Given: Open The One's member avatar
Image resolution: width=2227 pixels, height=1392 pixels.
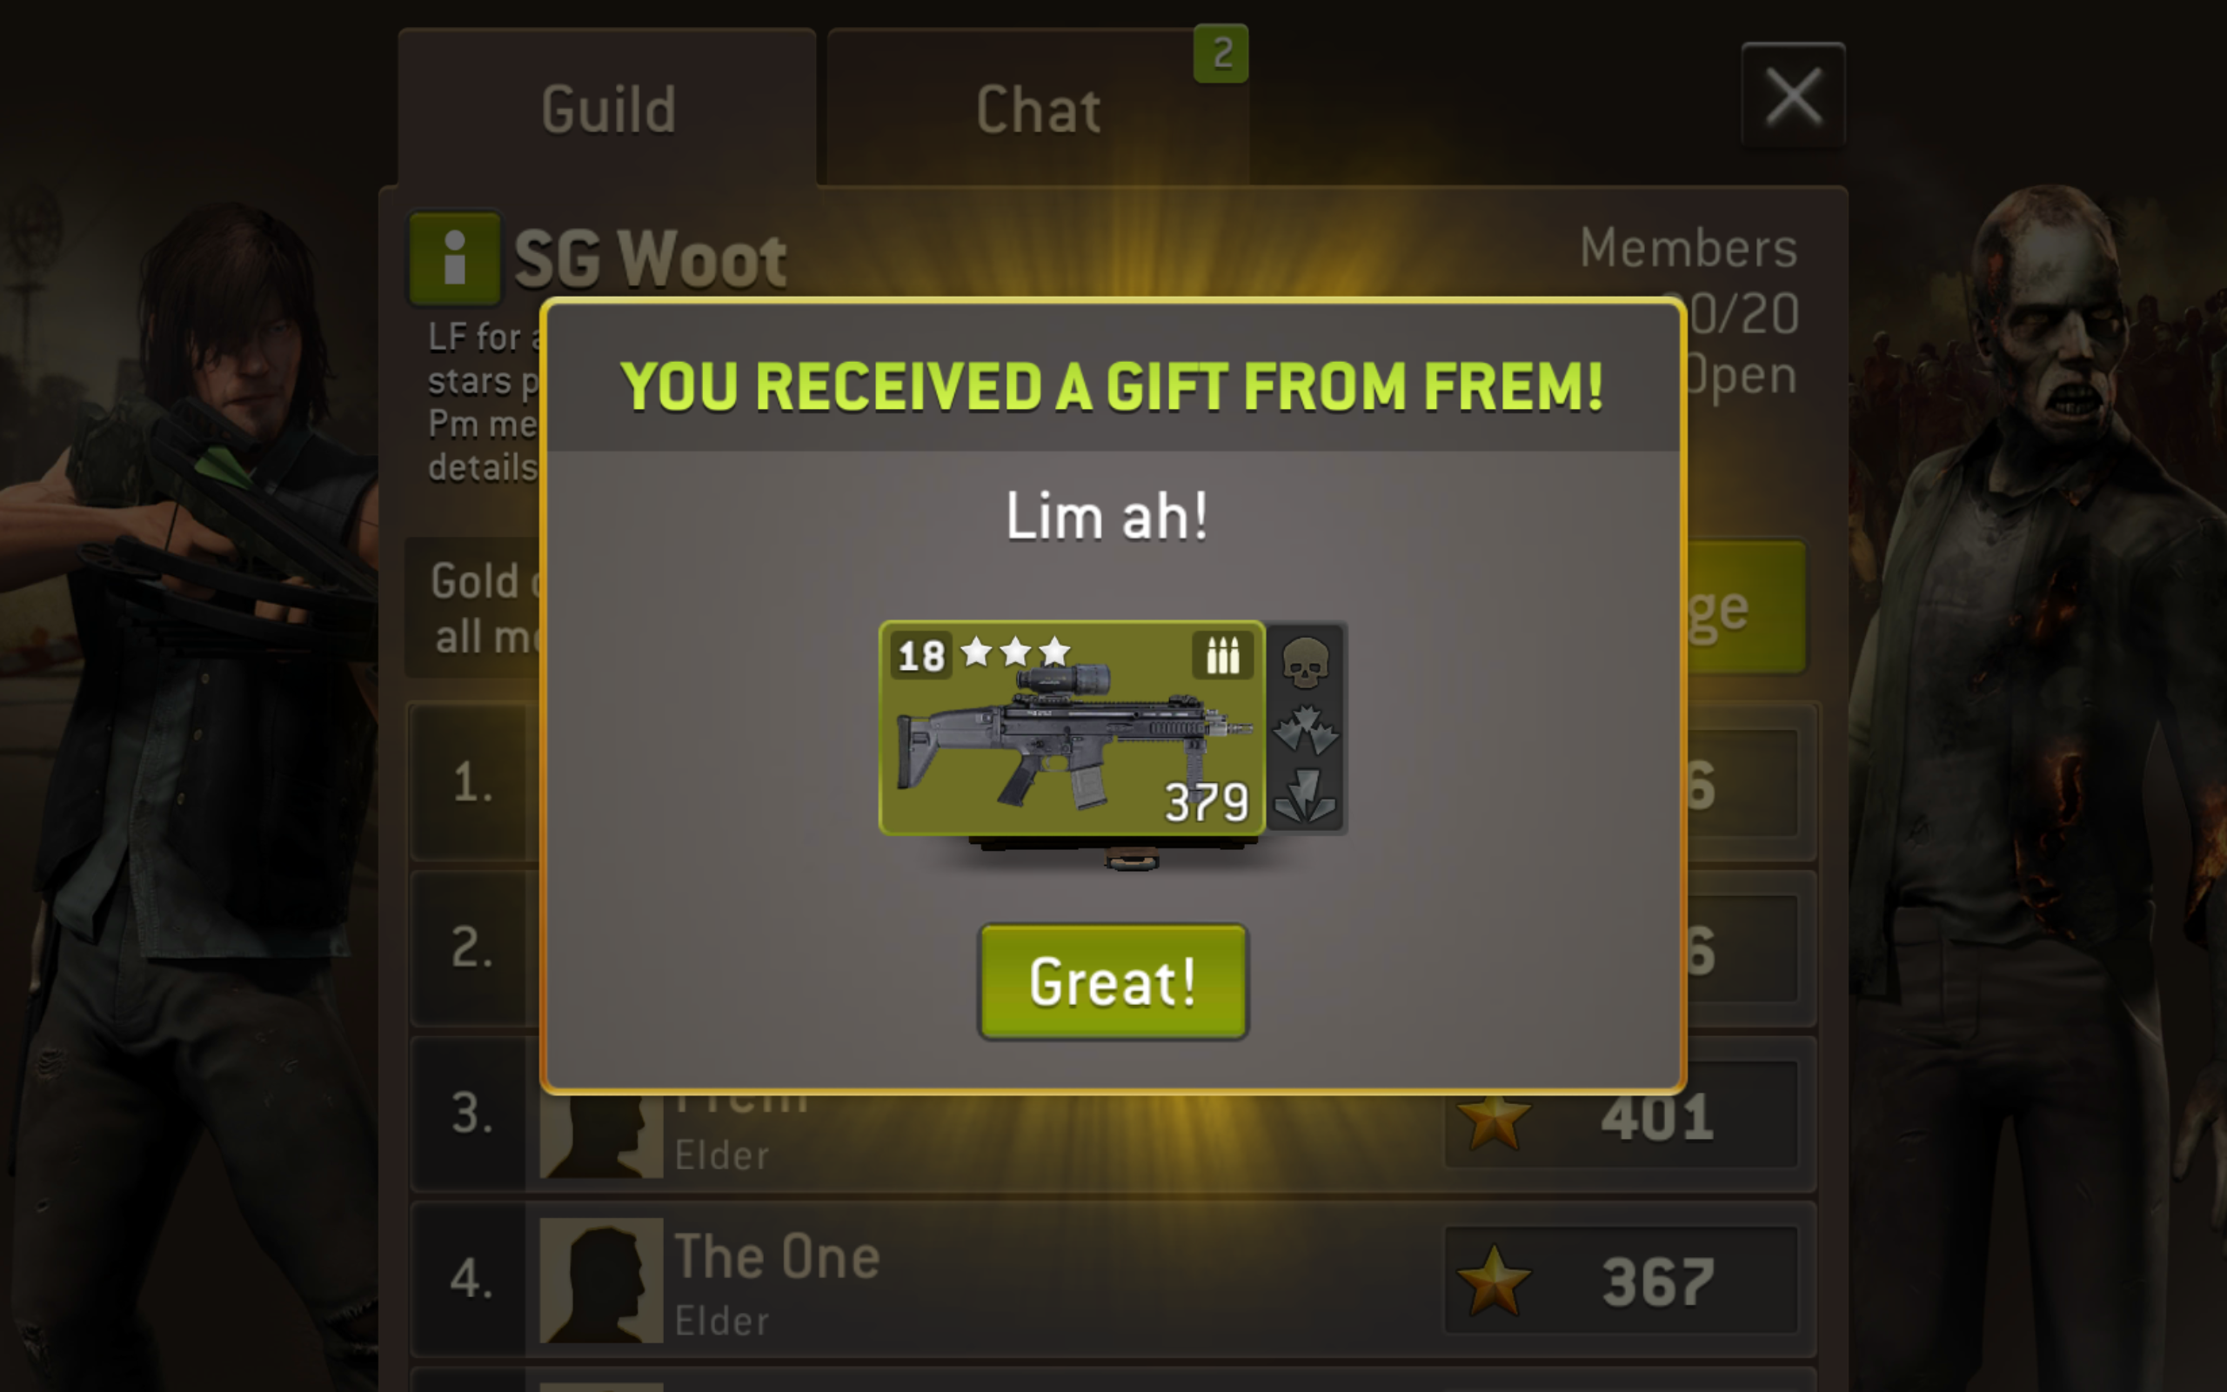Looking at the screenshot, I should click(x=601, y=1280).
